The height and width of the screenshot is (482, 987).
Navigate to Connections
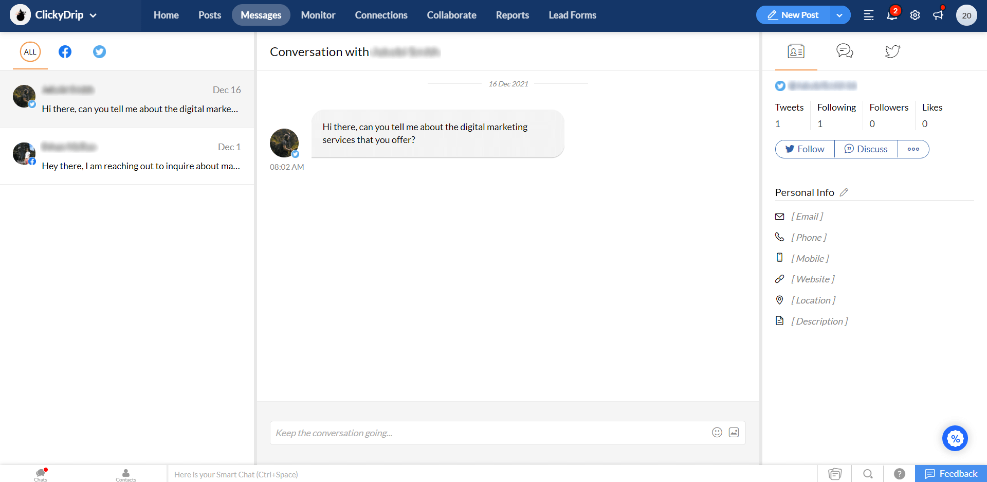pos(381,15)
